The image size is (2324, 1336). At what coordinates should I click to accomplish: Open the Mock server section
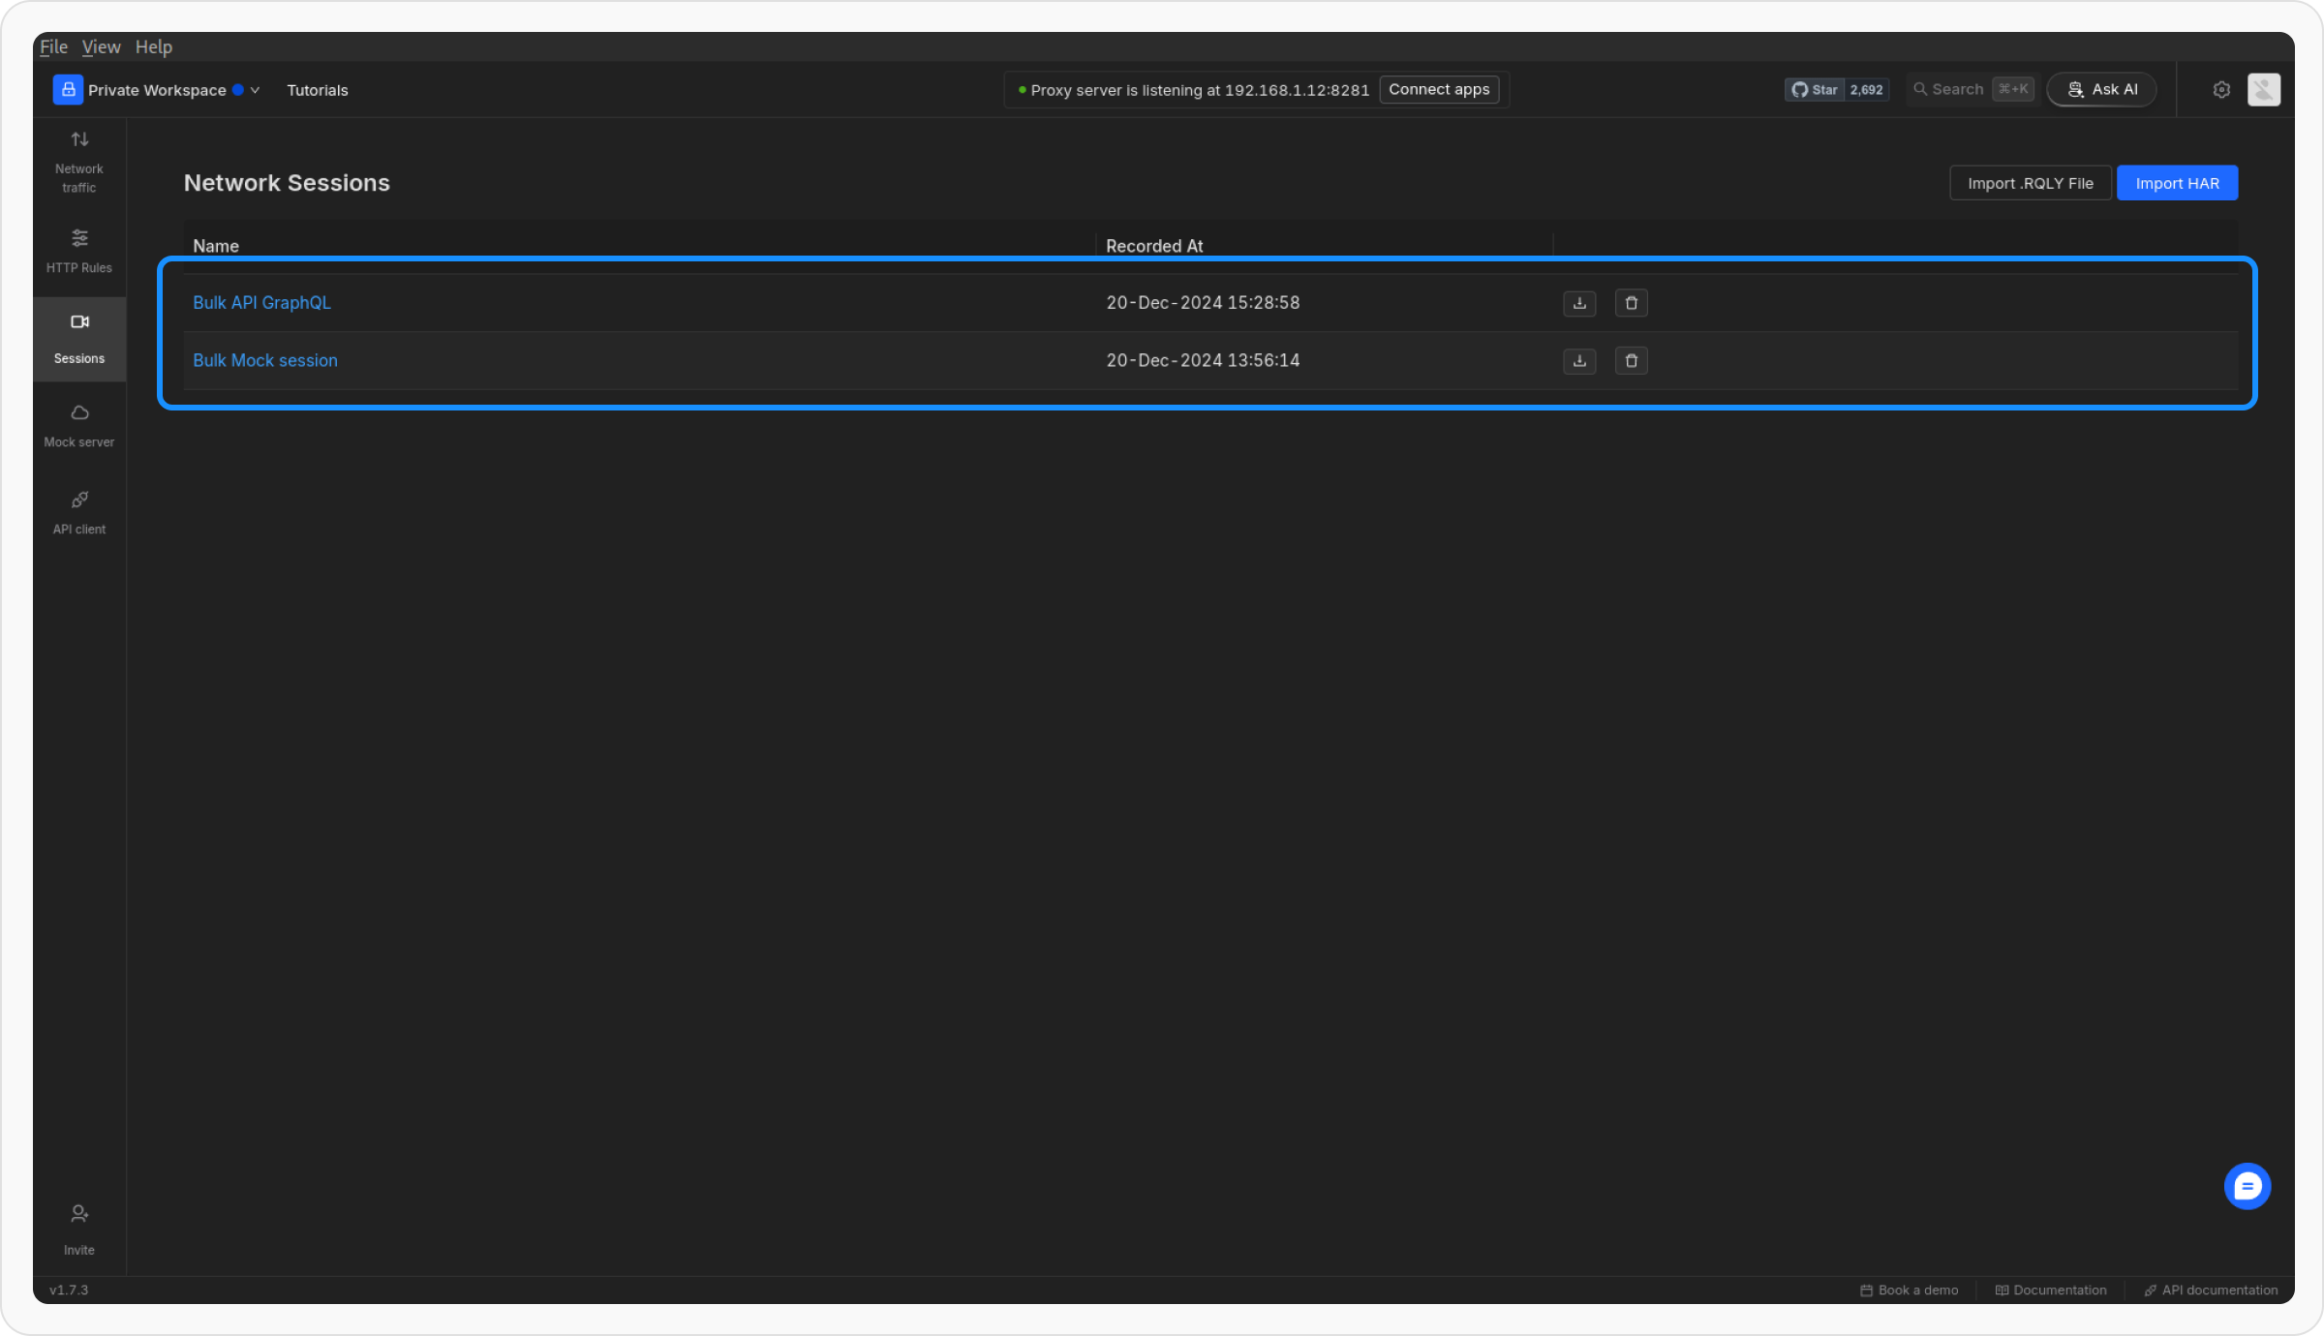click(79, 425)
